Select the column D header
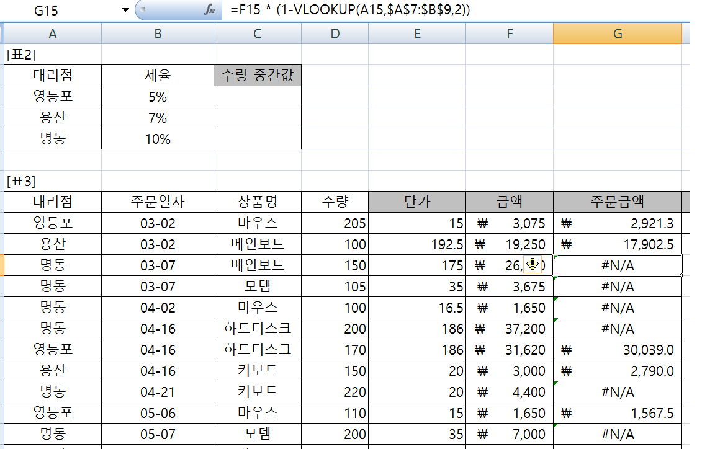 335,34
